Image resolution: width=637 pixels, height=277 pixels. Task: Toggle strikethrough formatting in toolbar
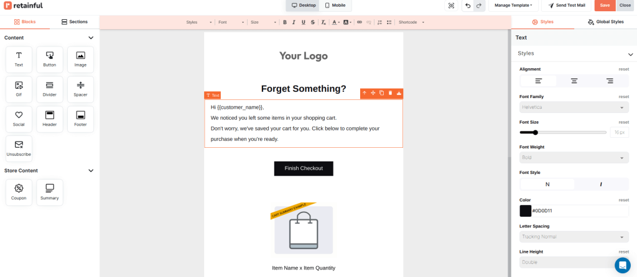[x=312, y=22]
